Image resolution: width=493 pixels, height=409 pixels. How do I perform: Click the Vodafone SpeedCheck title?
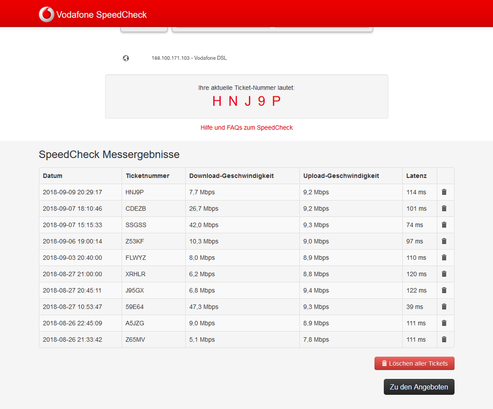102,15
